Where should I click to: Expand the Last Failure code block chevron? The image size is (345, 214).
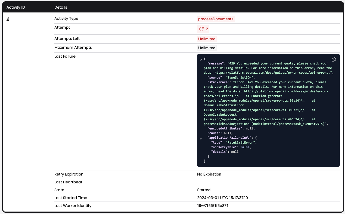[201, 59]
